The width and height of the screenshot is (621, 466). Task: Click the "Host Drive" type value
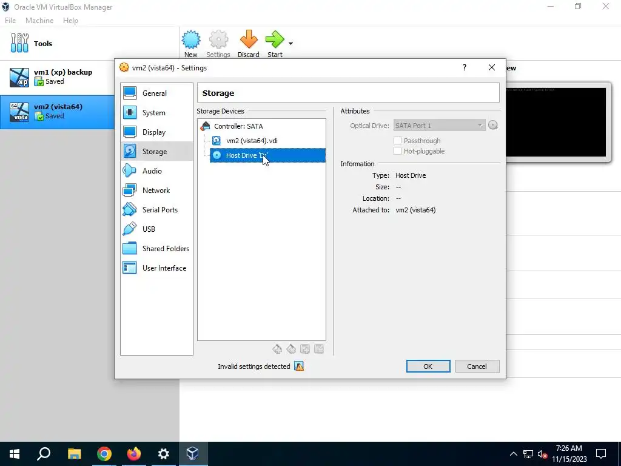pos(411,175)
